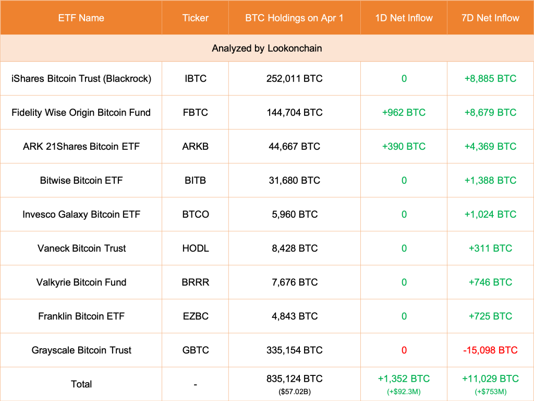Select the 44,667 BTC holdings value

[294, 146]
